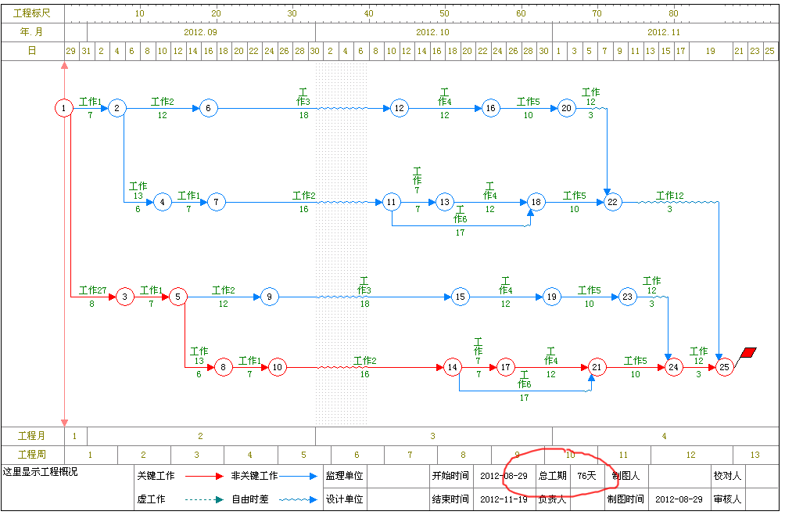This screenshot has height=515, width=785.
Task: Click the 2012.10 month header
Action: click(x=432, y=32)
